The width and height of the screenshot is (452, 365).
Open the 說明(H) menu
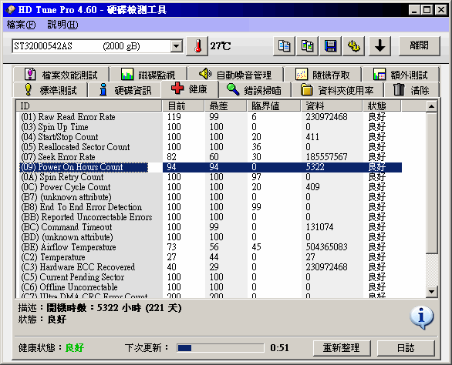point(62,25)
